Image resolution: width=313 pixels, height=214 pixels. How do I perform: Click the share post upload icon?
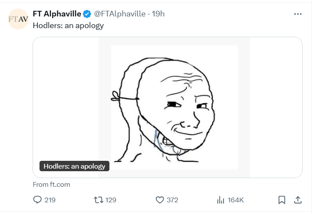pos(298,200)
